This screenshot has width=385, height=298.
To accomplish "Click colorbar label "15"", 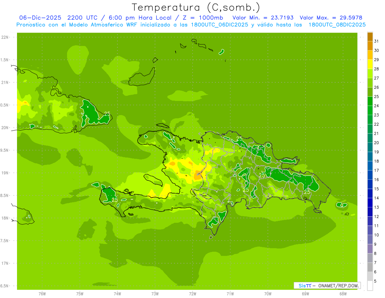I will (x=377, y=189).
